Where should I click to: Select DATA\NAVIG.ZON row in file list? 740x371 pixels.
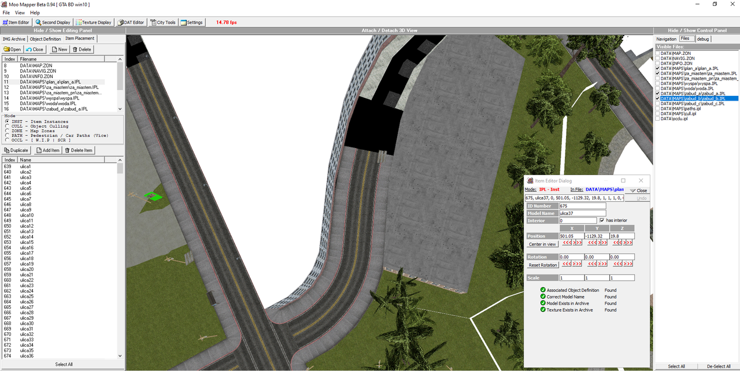coord(59,71)
